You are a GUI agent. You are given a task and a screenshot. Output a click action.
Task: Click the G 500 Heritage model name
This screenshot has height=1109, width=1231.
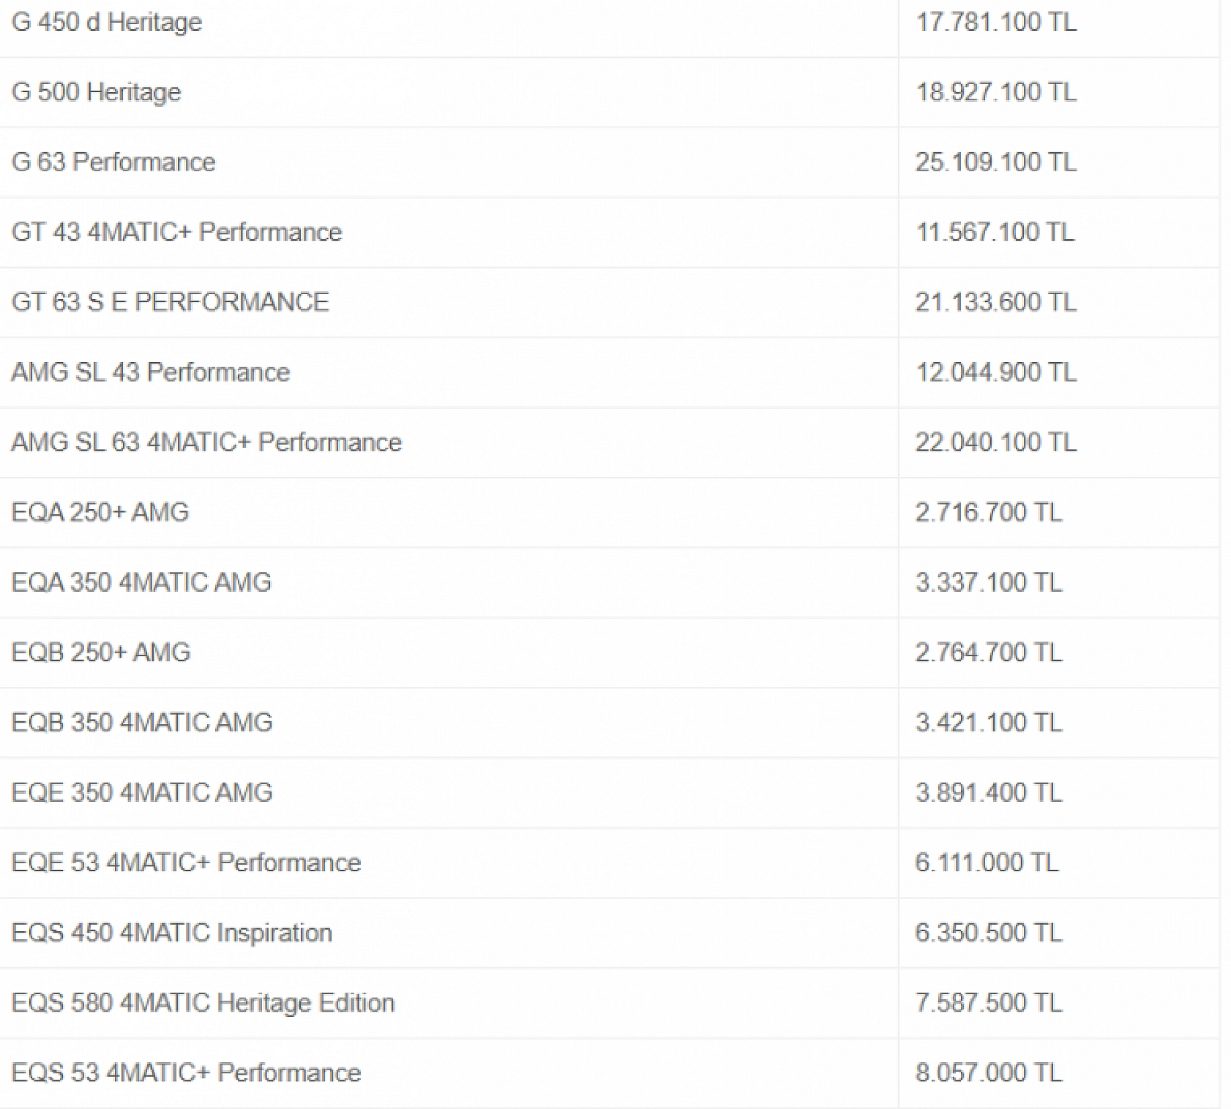coord(97,92)
